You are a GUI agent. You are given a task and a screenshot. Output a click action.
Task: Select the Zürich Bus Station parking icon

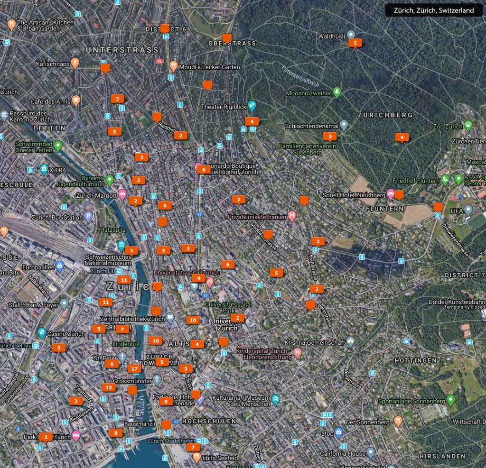pyautogui.click(x=88, y=217)
